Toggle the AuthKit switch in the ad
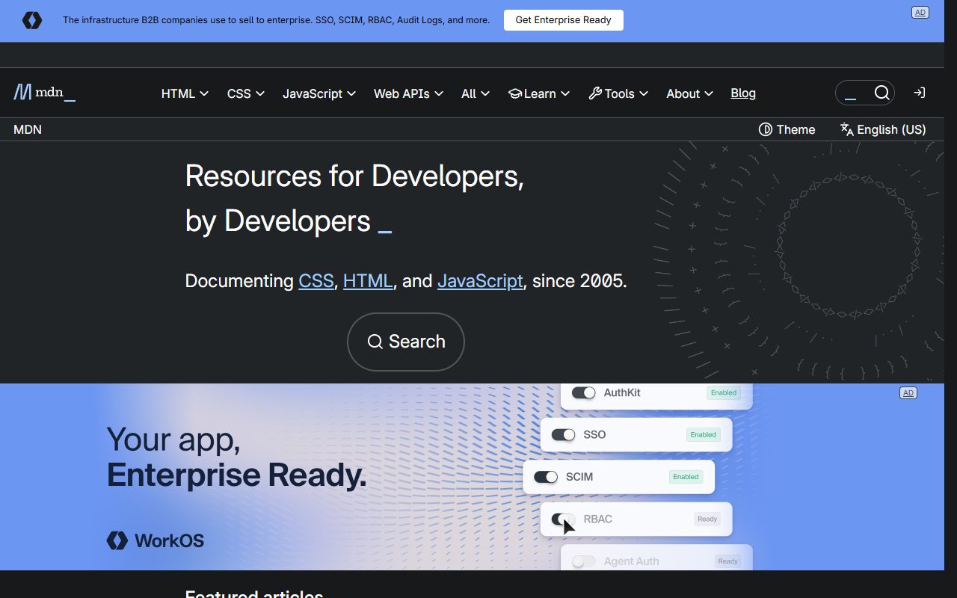 click(584, 392)
